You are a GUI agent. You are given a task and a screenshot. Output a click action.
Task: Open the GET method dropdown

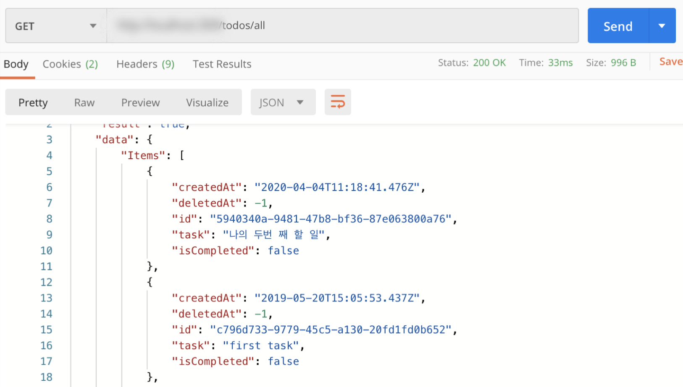coord(56,26)
